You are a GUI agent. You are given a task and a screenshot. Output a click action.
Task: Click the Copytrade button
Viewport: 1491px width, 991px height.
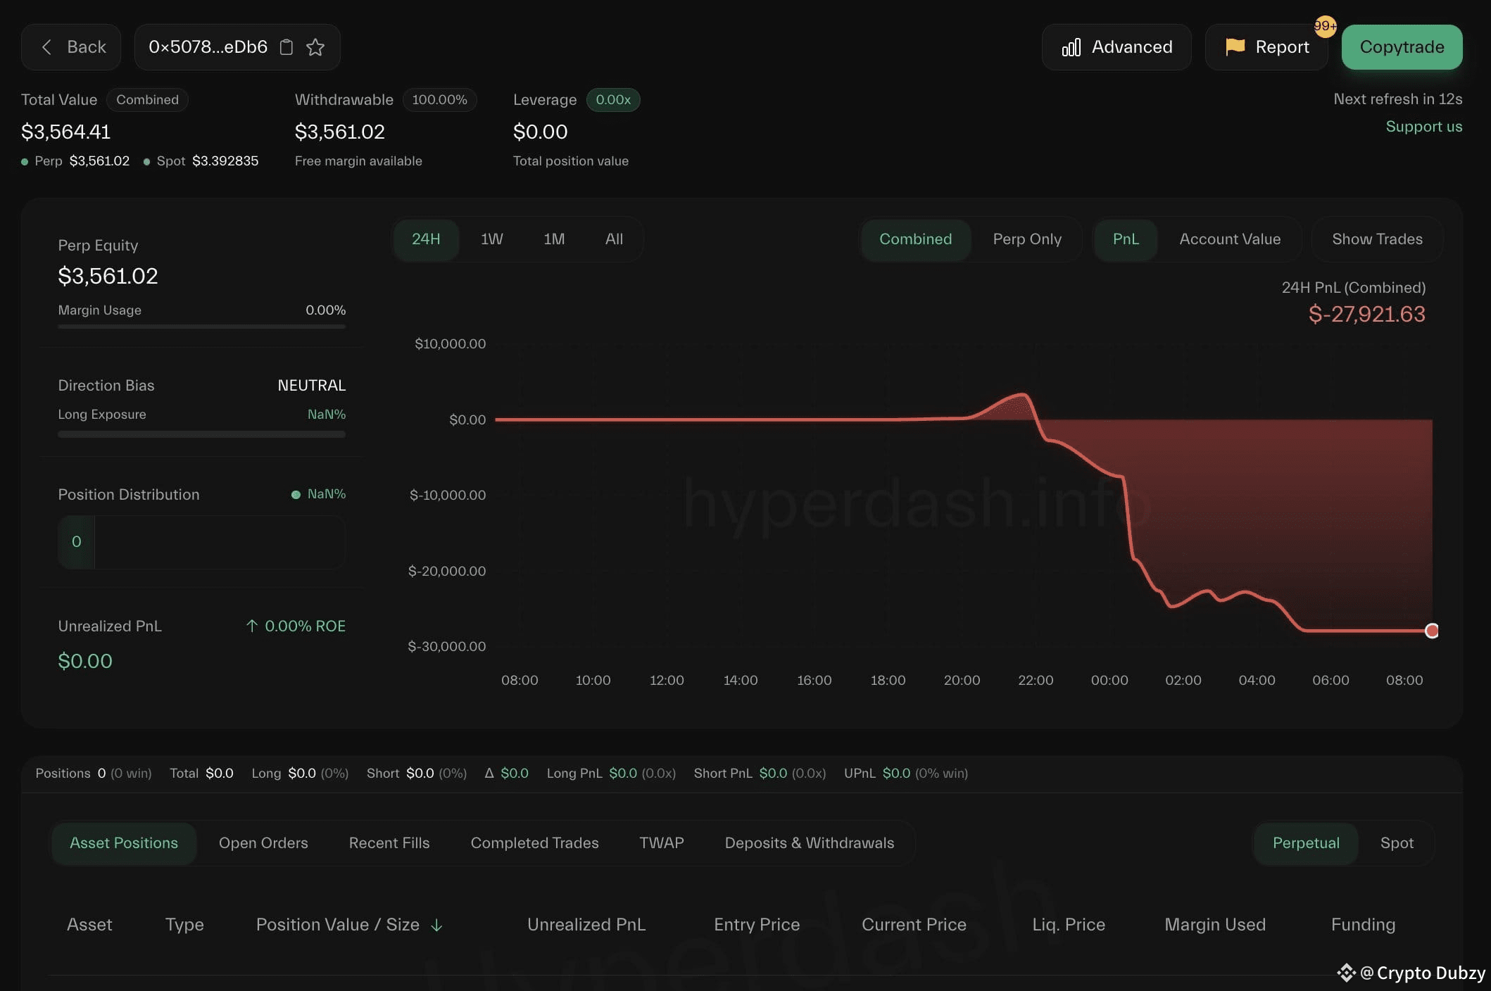click(x=1402, y=47)
